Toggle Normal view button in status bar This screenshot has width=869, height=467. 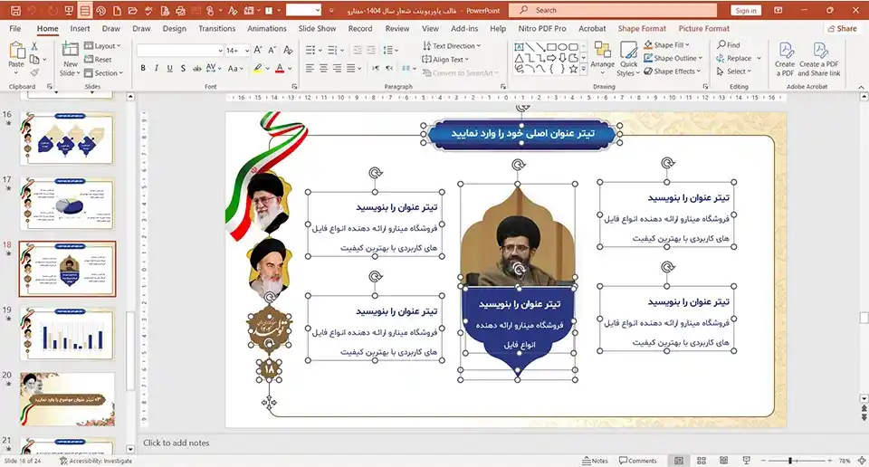click(x=679, y=461)
